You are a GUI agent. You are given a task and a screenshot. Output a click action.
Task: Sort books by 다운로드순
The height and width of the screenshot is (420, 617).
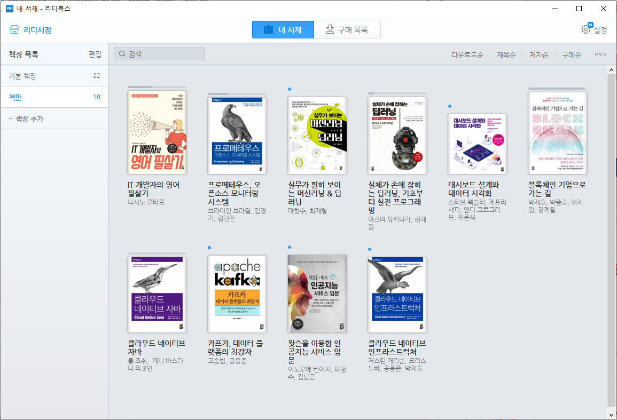click(467, 54)
